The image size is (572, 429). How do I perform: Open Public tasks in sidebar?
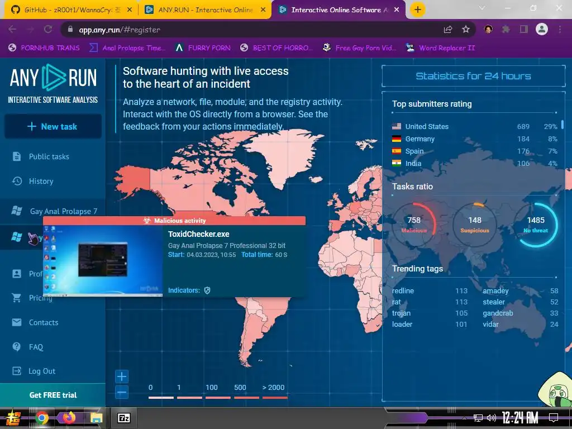tap(49, 156)
